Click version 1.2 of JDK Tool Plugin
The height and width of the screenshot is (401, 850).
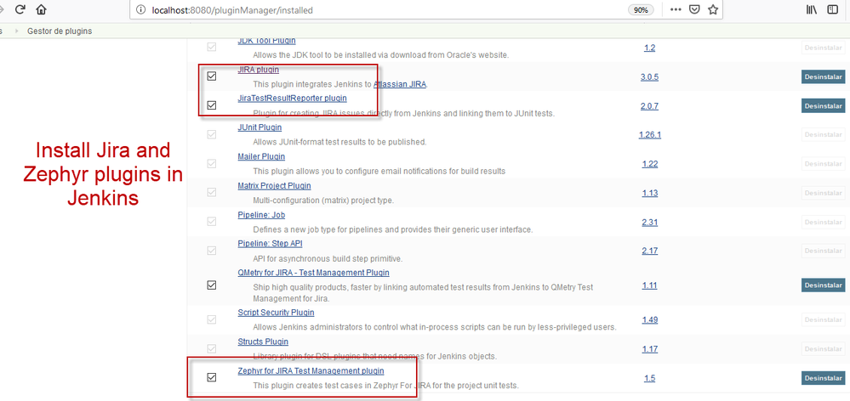(649, 48)
